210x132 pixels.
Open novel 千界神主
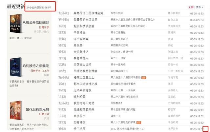click(x=79, y=32)
